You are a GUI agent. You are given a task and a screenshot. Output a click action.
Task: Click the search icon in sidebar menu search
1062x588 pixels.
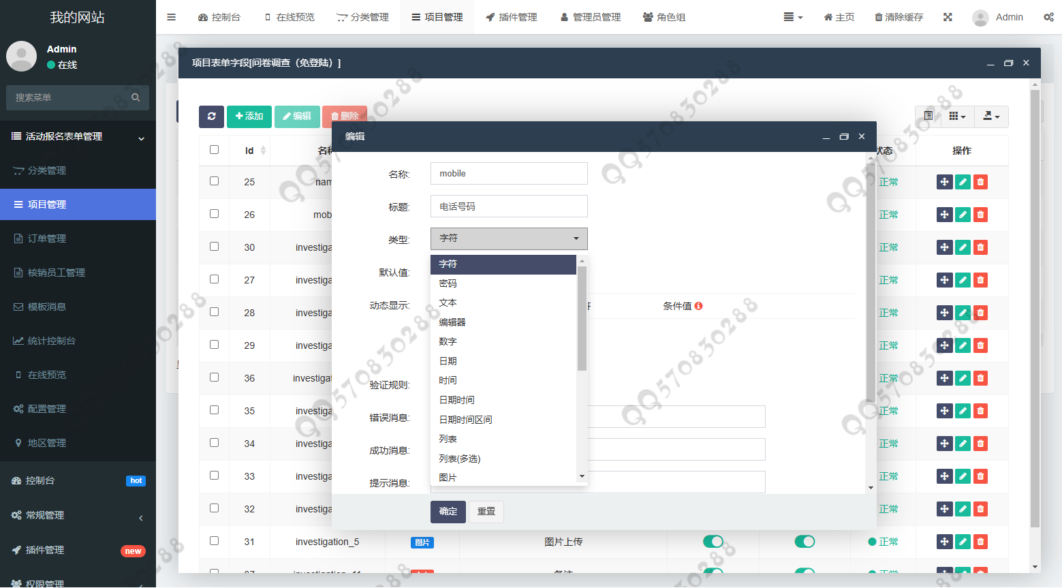tap(136, 97)
